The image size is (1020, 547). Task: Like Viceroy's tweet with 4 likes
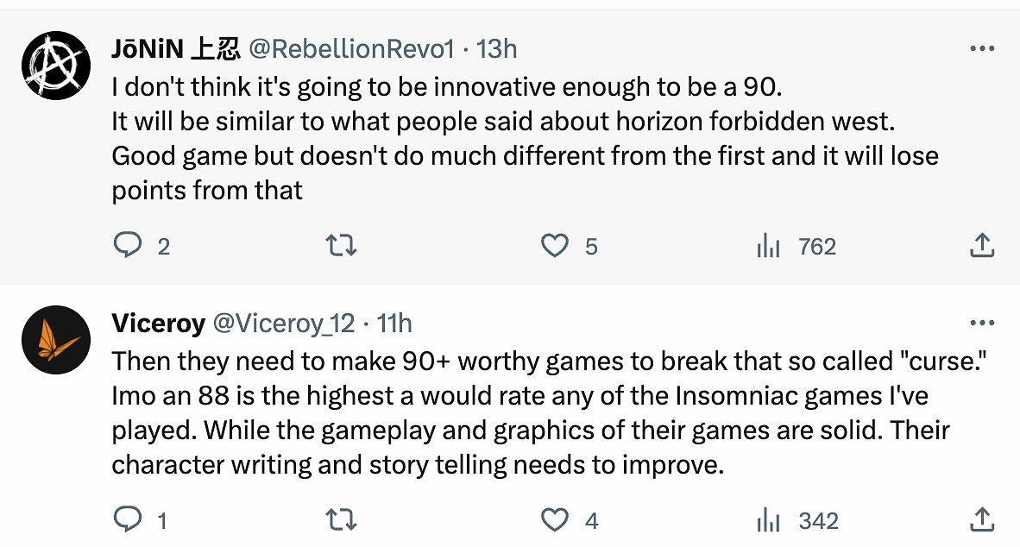click(x=554, y=520)
